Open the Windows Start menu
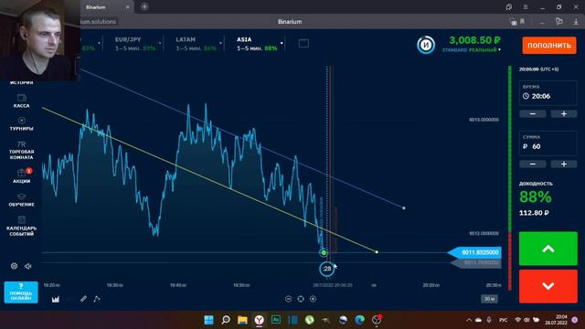Screen dimensions: 585x329 [x=209, y=320]
